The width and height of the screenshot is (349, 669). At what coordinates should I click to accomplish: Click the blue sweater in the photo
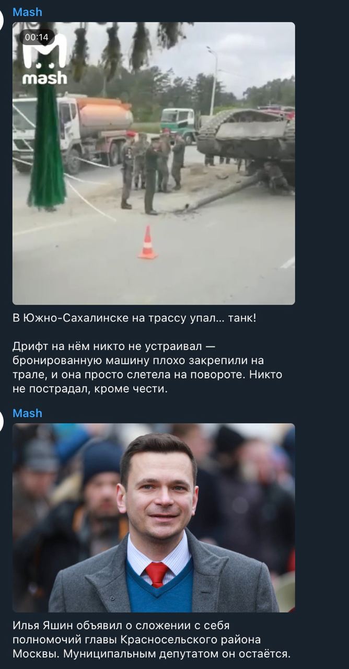(x=158, y=585)
